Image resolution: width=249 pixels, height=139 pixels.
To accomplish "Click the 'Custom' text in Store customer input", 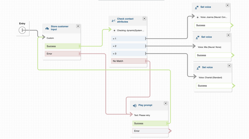I will click(50, 38).
